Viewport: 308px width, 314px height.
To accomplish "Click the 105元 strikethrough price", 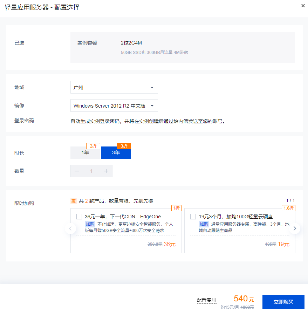I will point(271,244).
